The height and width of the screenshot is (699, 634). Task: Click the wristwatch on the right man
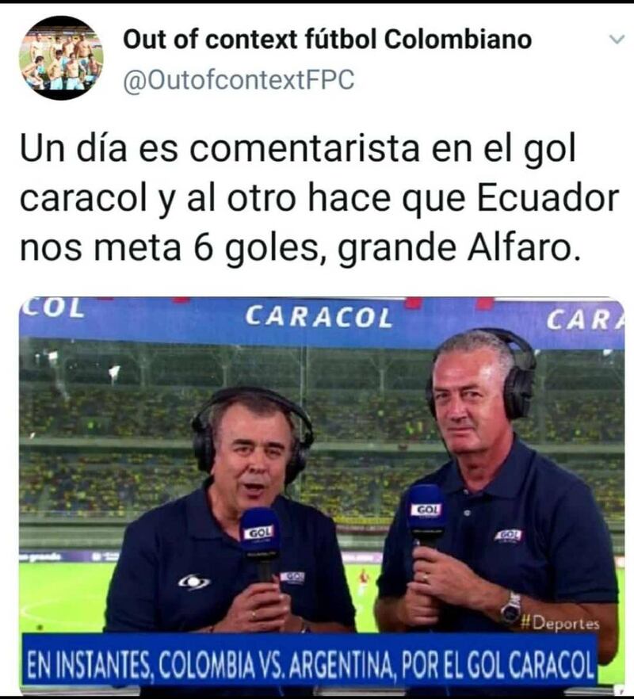510,608
